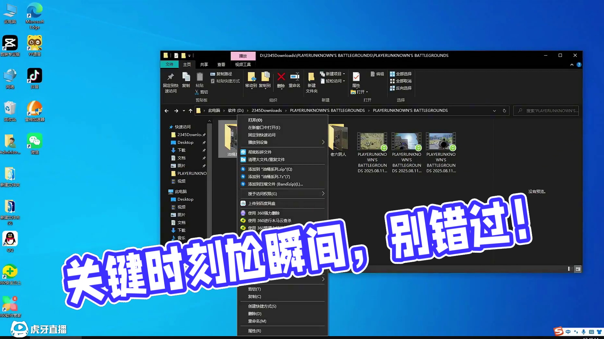
Task: Navigate to 2345Downloads via the breadcrumb
Action: (266, 110)
